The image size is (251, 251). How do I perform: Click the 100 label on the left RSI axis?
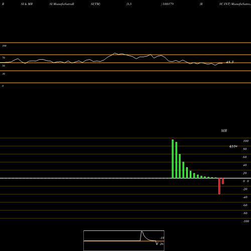pos(4,46)
